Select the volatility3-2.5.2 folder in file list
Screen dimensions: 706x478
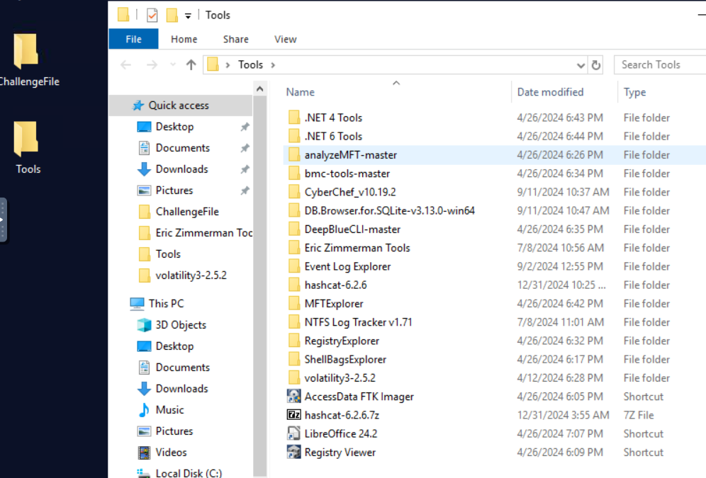coord(340,378)
